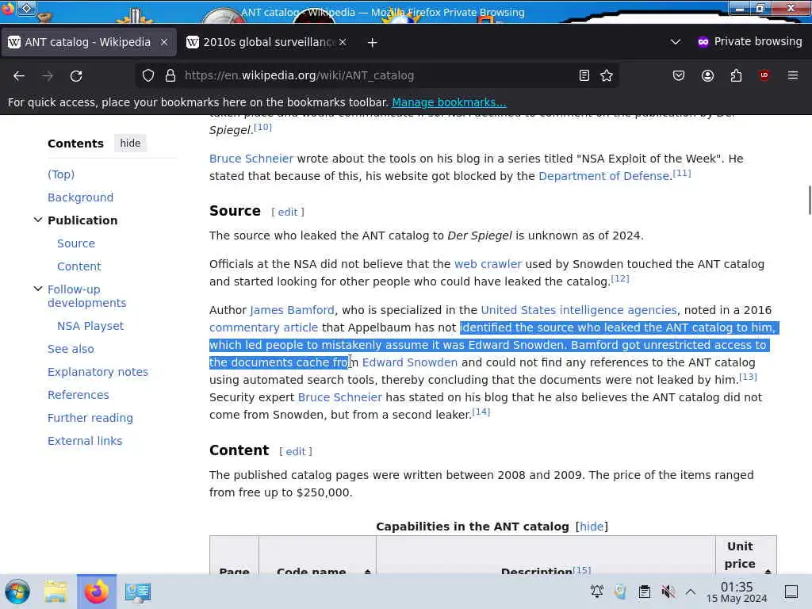Open citation 11 footnote
Viewport: 812px width, 609px height.
pos(681,173)
